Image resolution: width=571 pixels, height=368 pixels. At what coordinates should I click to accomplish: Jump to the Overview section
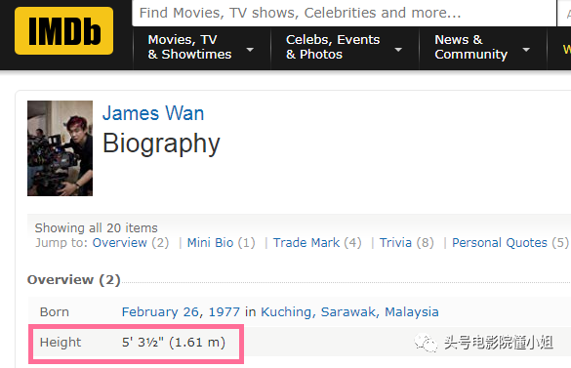coord(119,243)
